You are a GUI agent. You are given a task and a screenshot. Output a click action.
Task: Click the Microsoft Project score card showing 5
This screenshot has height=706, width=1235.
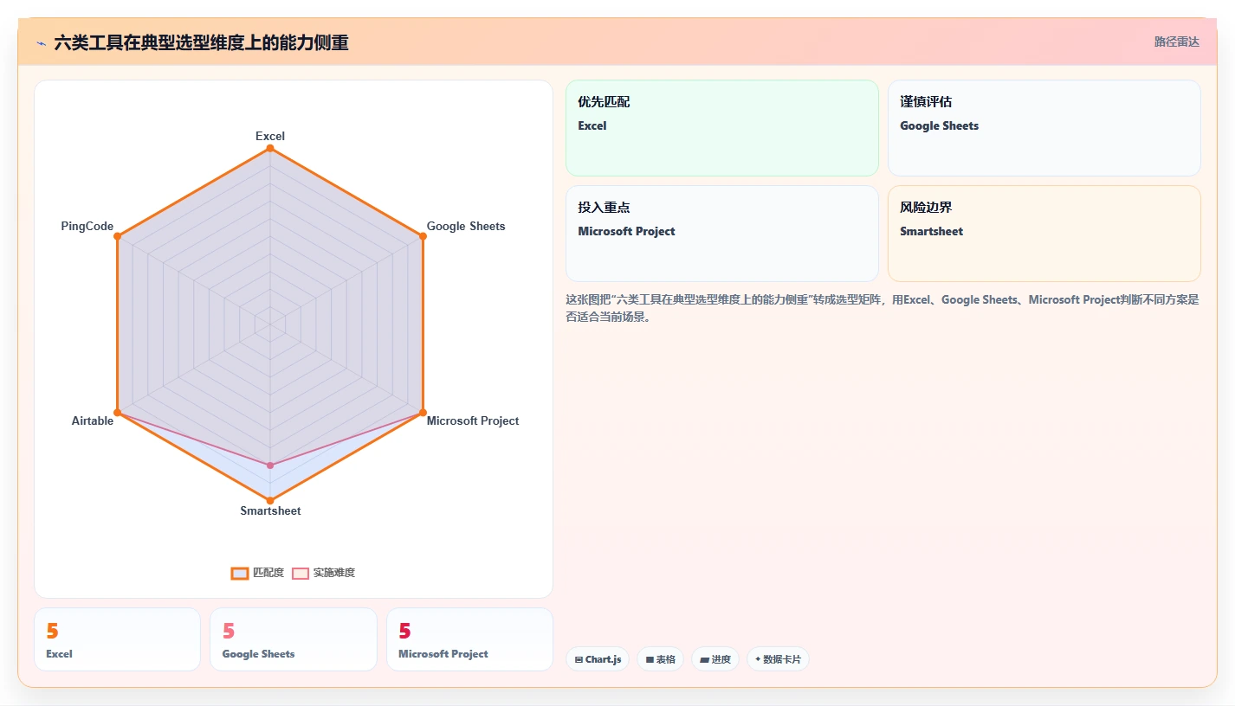[x=469, y=639]
